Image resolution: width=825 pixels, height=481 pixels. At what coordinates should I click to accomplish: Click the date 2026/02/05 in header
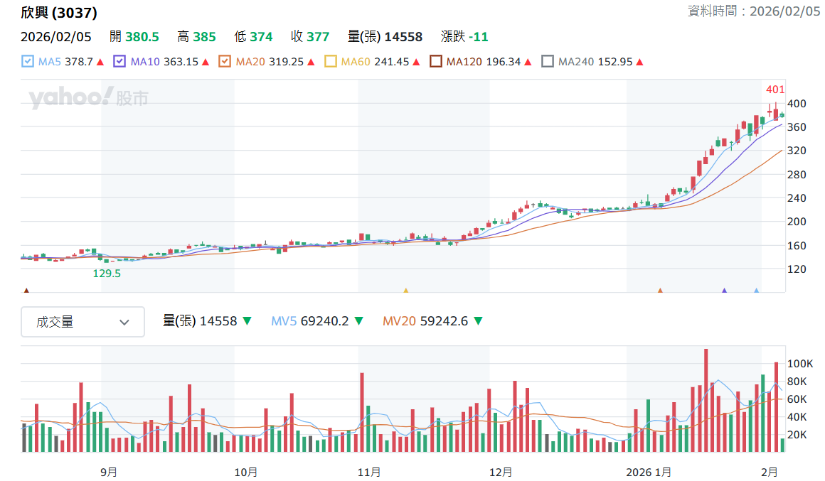point(55,37)
